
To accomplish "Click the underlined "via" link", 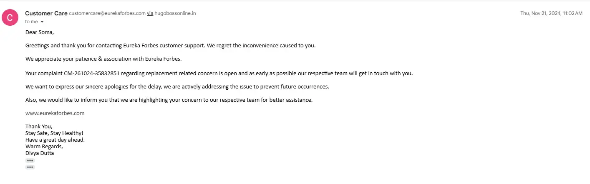I will pos(150,13).
